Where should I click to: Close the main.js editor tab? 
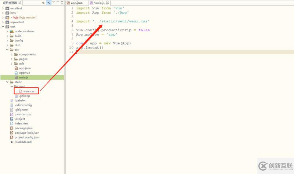point(107,3)
